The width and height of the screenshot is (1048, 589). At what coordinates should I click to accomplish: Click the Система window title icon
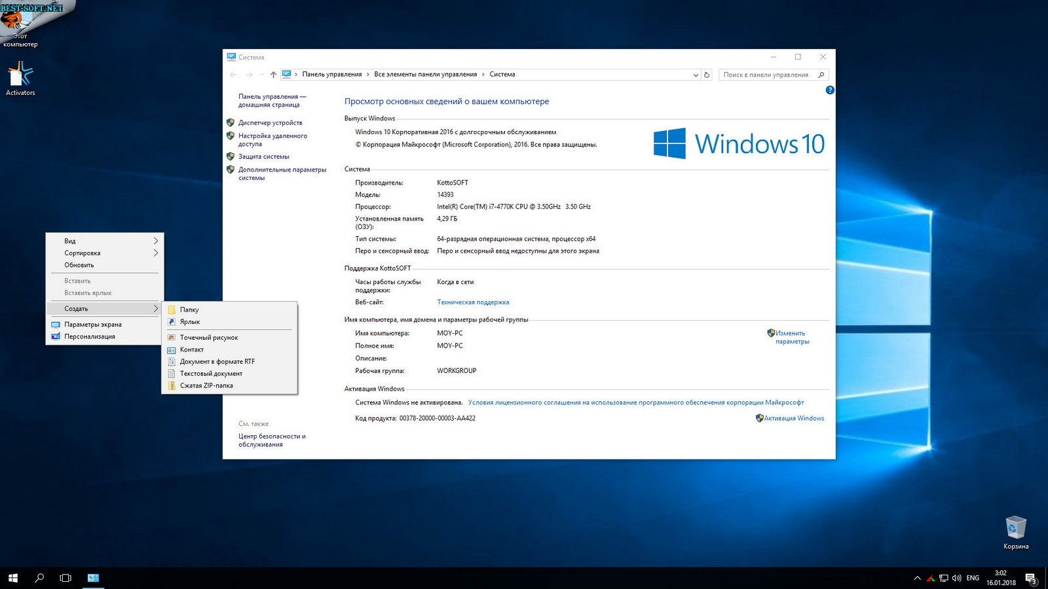pyautogui.click(x=231, y=57)
